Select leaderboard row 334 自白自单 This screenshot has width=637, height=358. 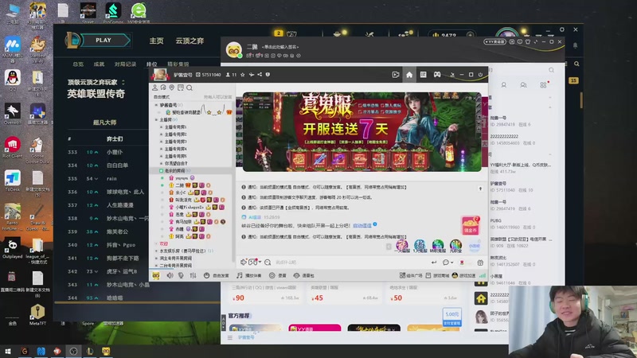(x=107, y=165)
